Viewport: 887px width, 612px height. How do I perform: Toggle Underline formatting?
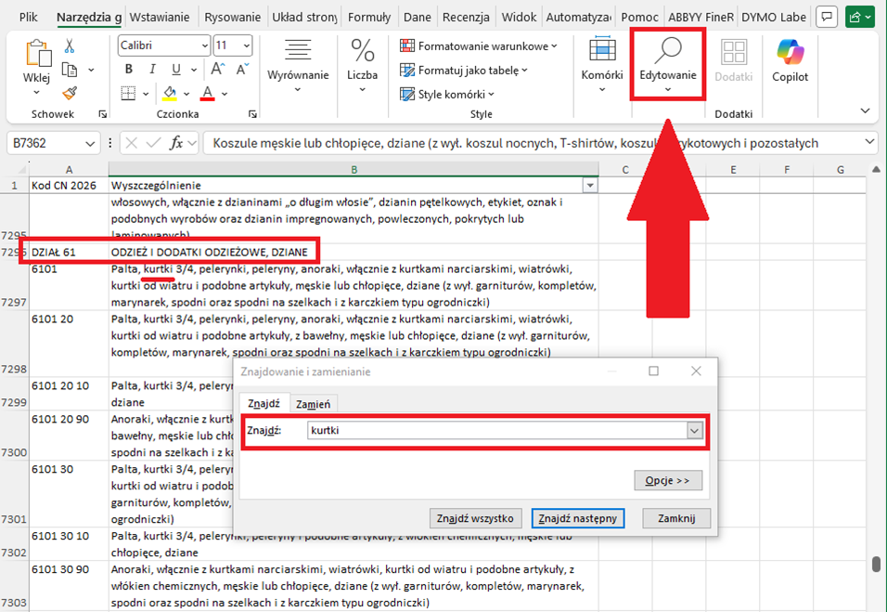pyautogui.click(x=176, y=70)
